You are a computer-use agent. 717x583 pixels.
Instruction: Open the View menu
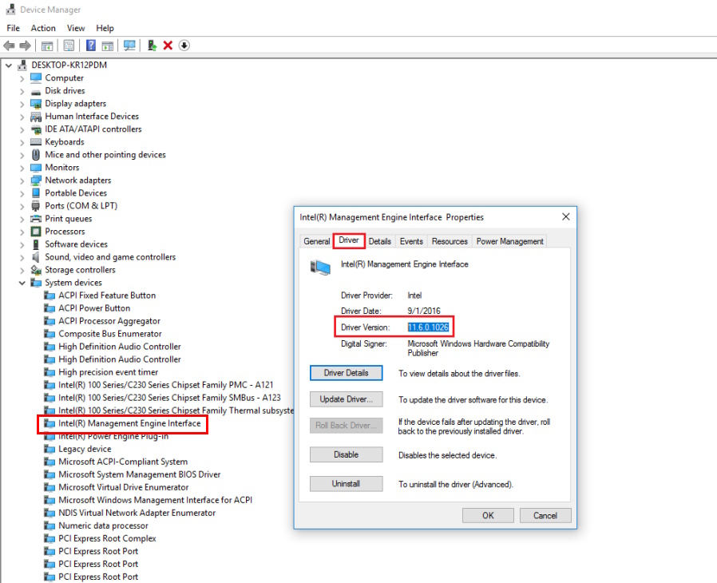click(76, 28)
